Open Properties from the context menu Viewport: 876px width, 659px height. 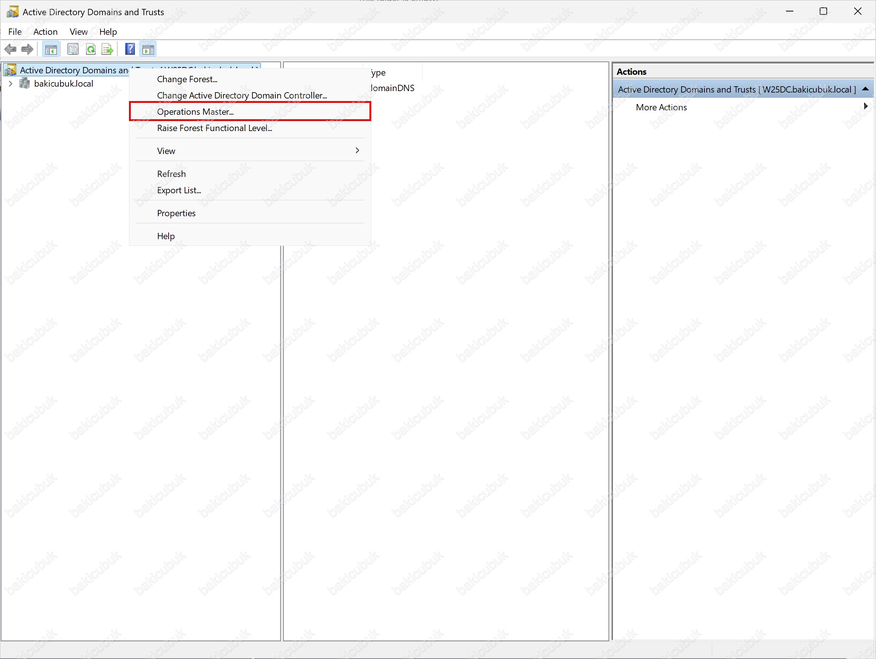point(250,213)
